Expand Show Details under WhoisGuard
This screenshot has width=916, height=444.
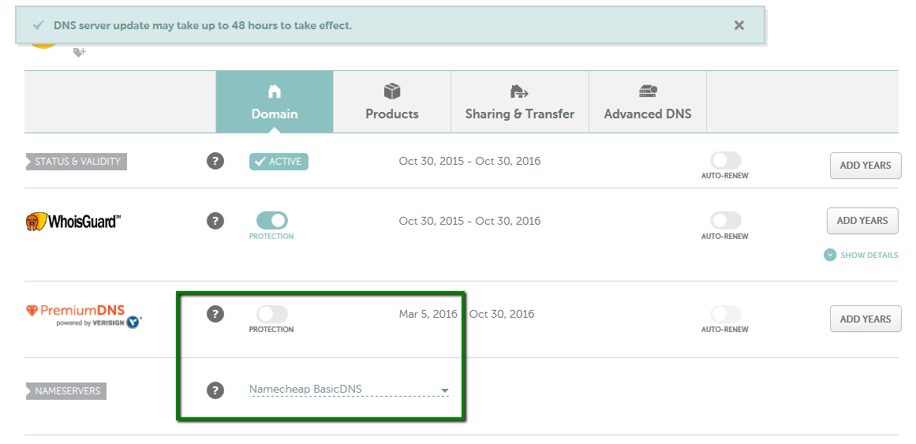tap(861, 256)
